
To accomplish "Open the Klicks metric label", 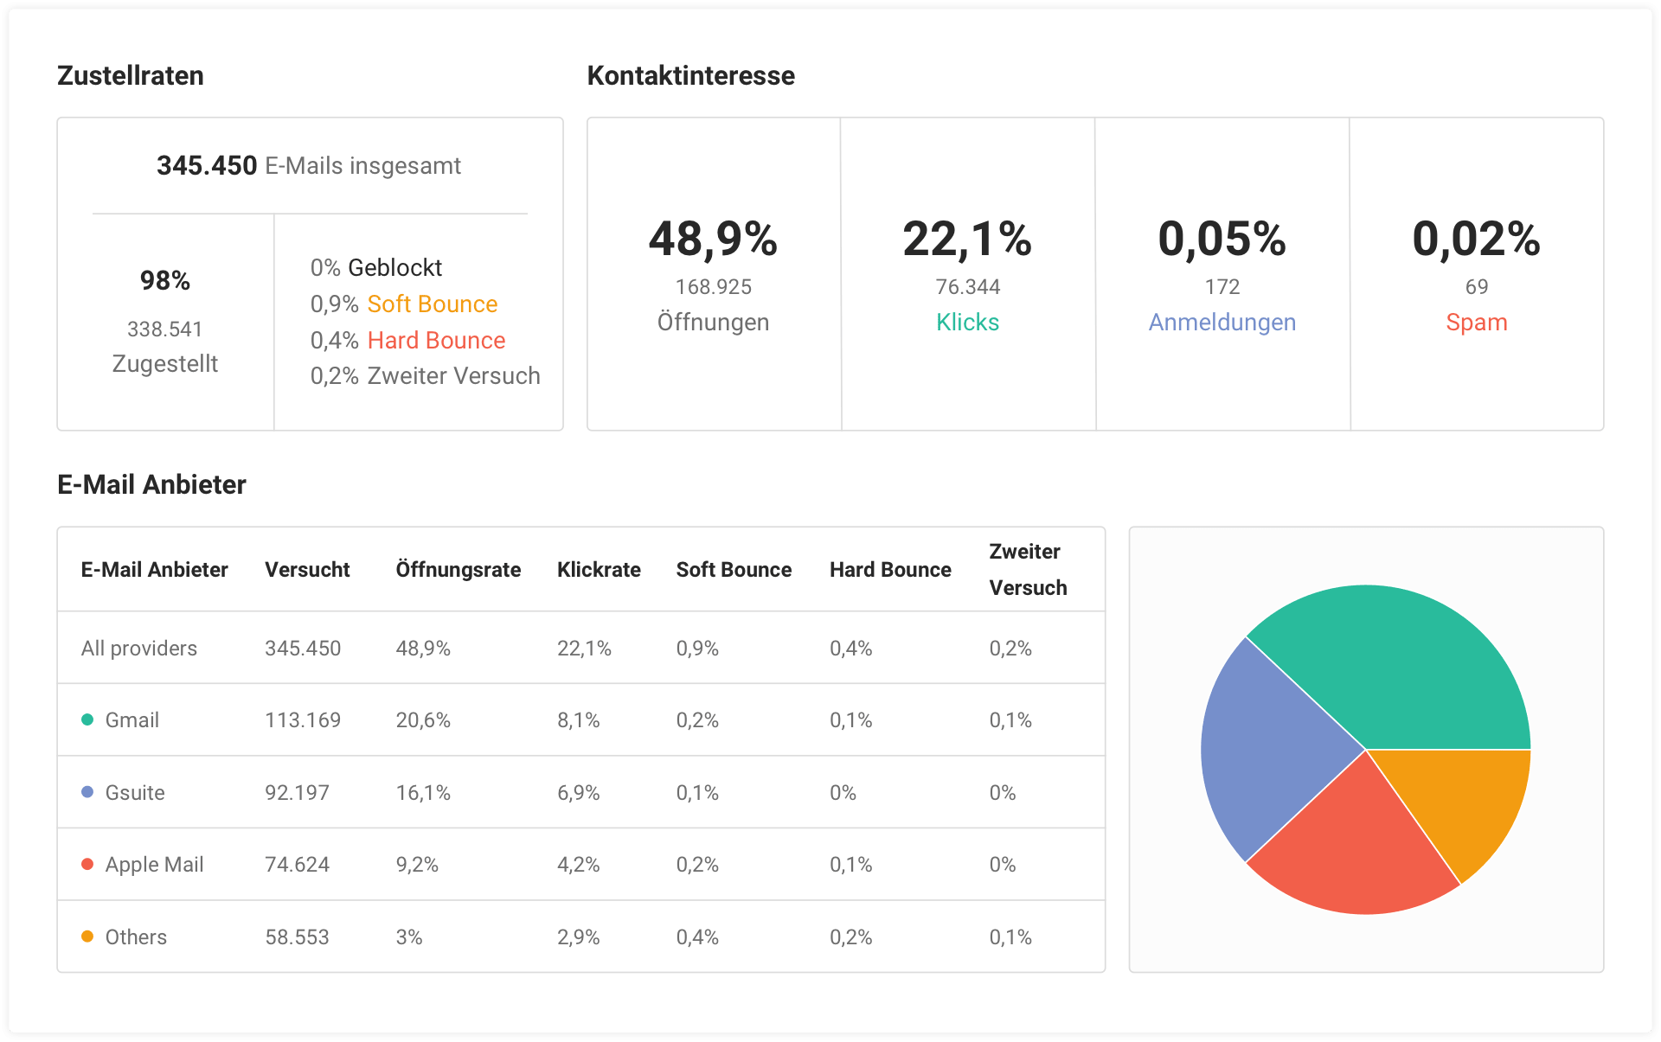I will (967, 323).
